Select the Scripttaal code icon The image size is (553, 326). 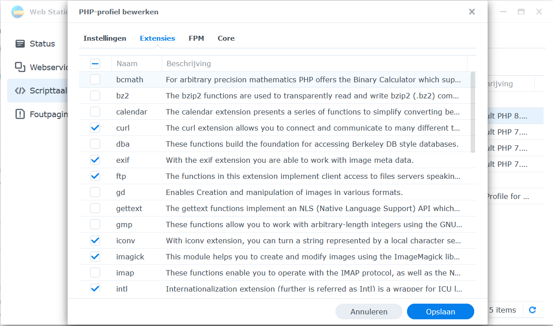coord(20,91)
